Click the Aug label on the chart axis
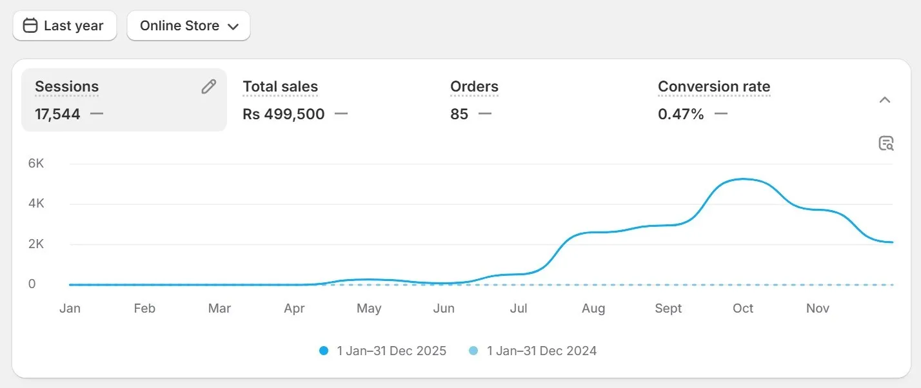Screen dimensions: 921x388 pyautogui.click(x=593, y=309)
